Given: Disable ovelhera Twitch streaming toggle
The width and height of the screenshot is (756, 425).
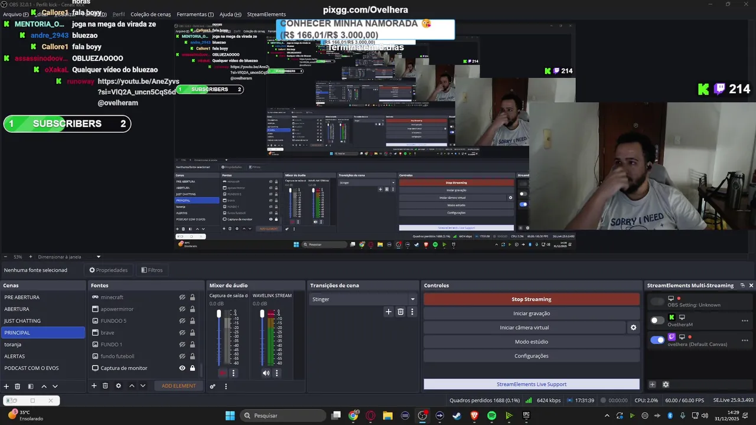Looking at the screenshot, I should point(657,340).
